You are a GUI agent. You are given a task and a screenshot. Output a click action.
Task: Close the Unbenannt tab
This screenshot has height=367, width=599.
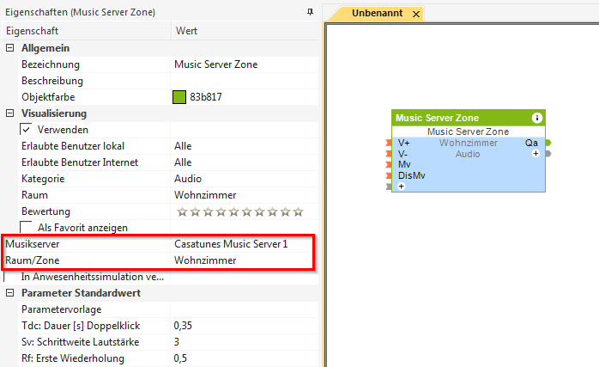(416, 15)
